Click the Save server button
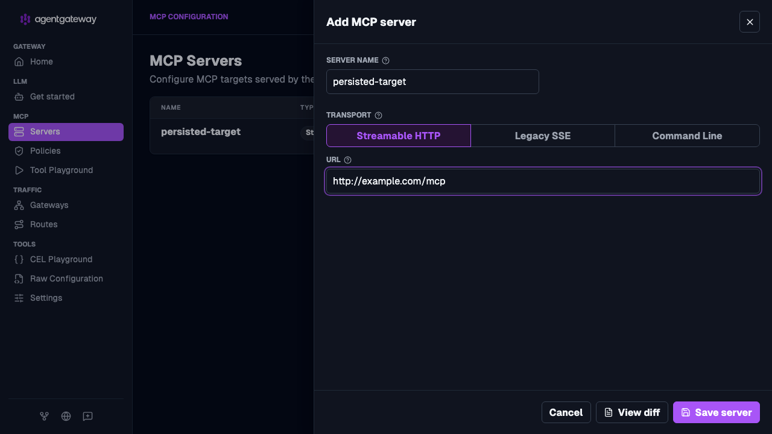772x434 pixels. point(717,412)
